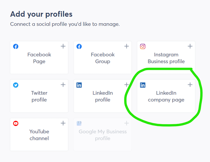Click the Facebook icon on Facebook Page card
Image resolution: width=210 pixels, height=162 pixels.
pos(16,47)
